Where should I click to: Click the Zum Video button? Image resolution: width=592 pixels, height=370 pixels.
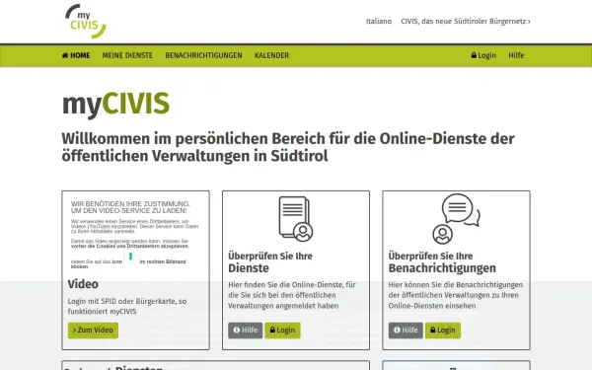93,330
